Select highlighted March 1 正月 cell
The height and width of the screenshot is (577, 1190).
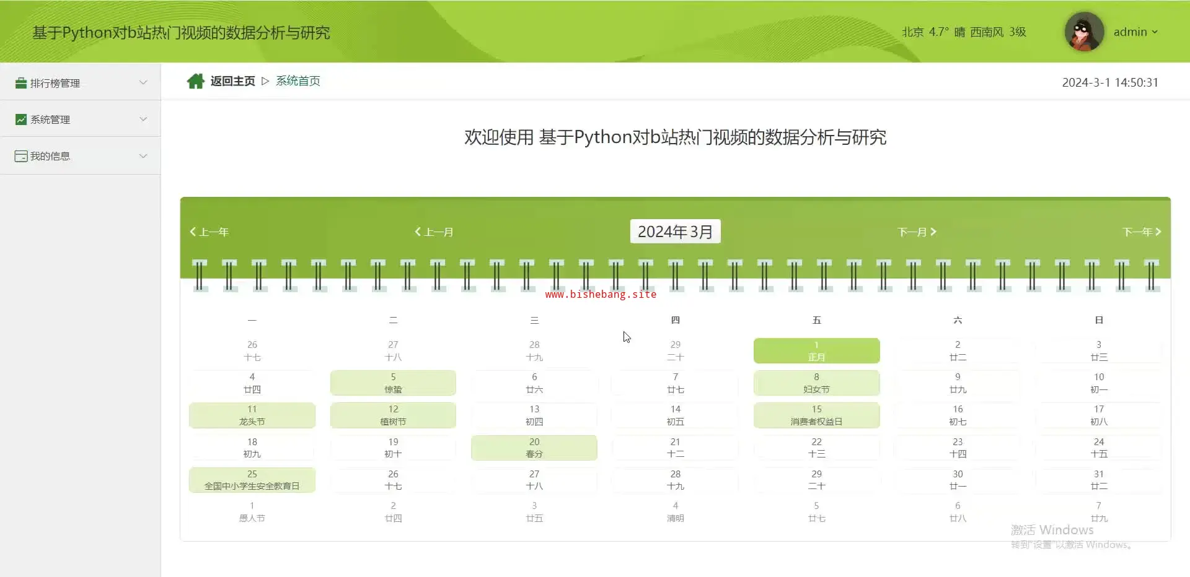(816, 351)
